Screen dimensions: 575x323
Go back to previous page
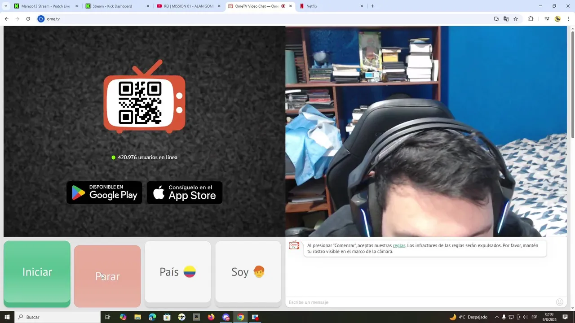6,19
